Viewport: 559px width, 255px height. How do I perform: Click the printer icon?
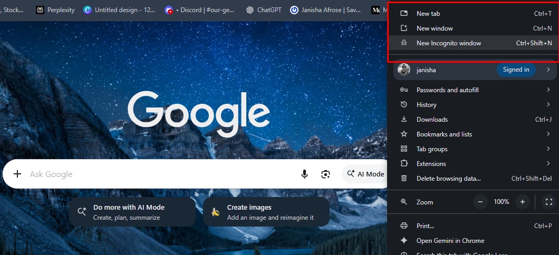pos(404,226)
